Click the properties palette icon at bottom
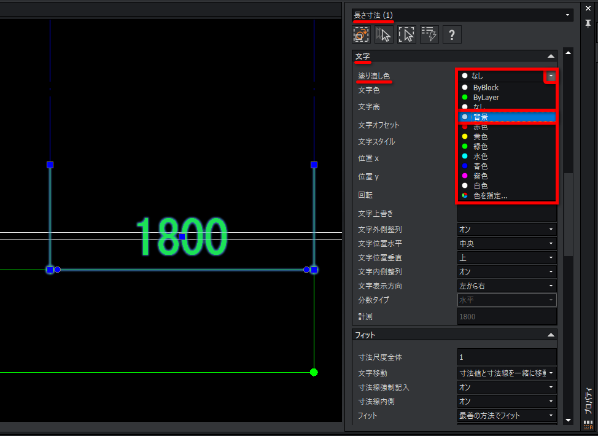This screenshot has width=598, height=436. [x=588, y=424]
